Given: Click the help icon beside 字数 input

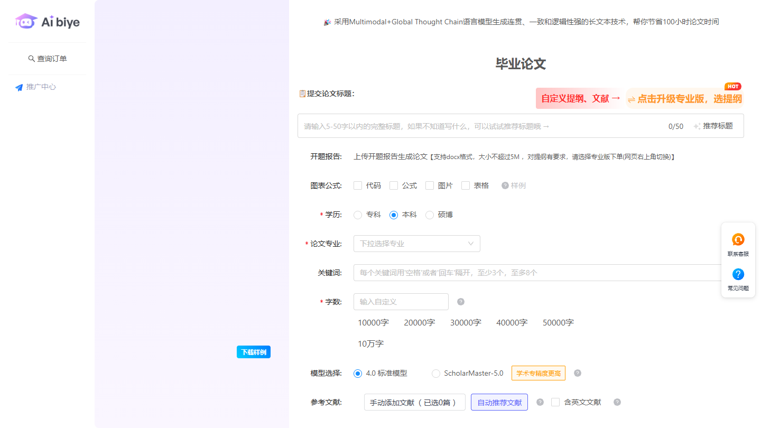Looking at the screenshot, I should 461,302.
